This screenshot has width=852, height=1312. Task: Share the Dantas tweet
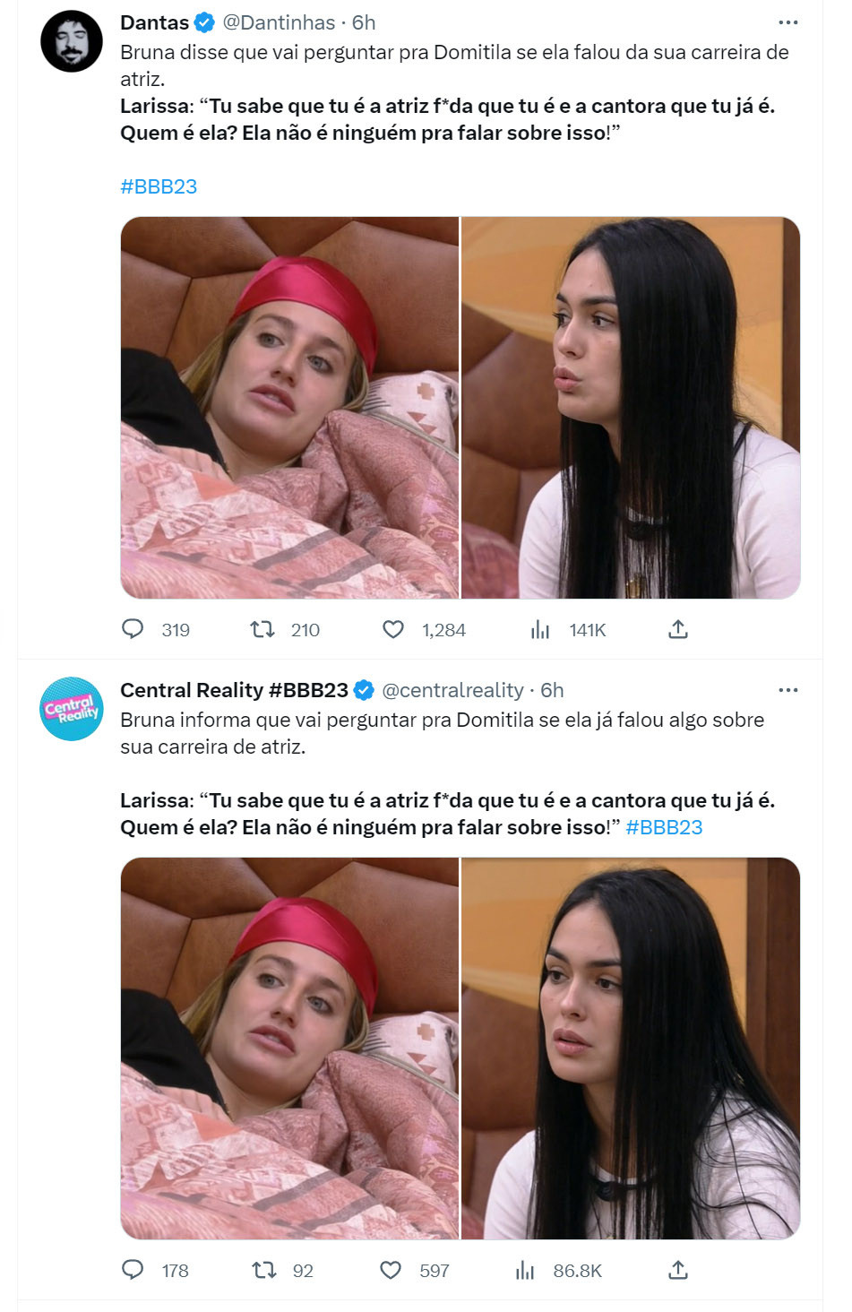click(678, 629)
